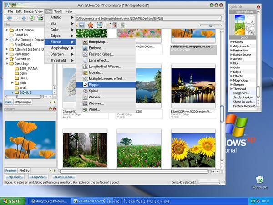Click the Quick Edit panel scrollbar thumb

pos(258,92)
